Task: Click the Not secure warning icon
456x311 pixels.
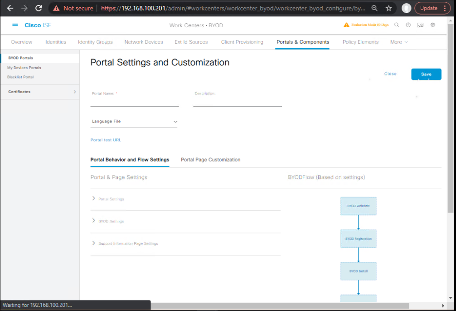Action: point(56,8)
